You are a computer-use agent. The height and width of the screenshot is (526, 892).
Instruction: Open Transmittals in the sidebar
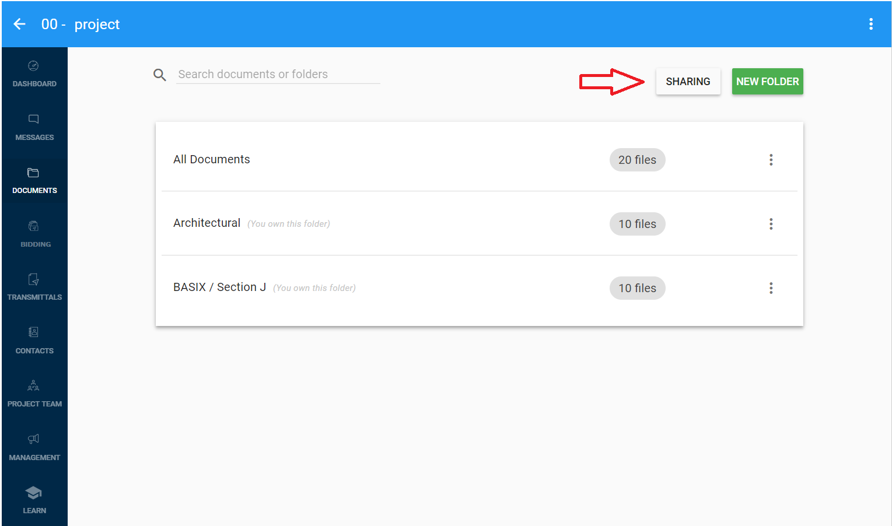(x=34, y=287)
